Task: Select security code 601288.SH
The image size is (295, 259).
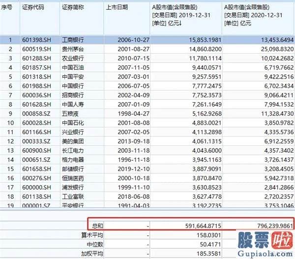Action: (37, 58)
